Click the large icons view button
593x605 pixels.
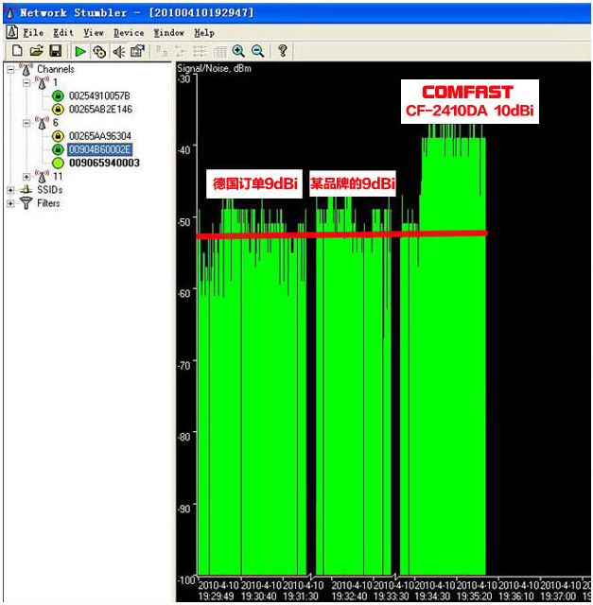pos(162,51)
